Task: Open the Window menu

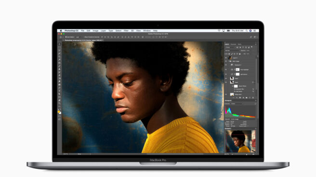Action: coord(147,31)
